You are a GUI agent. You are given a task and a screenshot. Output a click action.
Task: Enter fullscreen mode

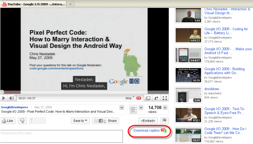tap(165, 98)
